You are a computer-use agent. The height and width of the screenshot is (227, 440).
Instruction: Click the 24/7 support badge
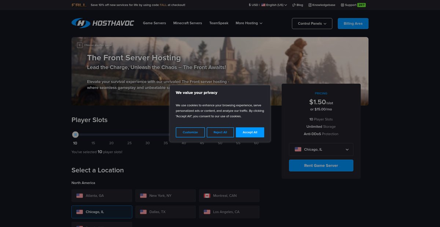point(362,5)
